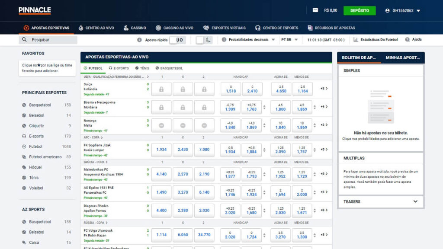Image resolution: width=443 pixels, height=249 pixels.
Task: Open Centro de Esports nav tab
Action: click(x=276, y=28)
